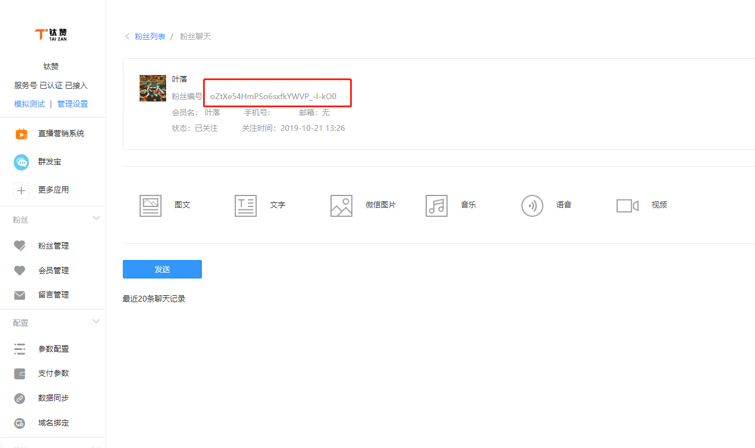755x448 pixels.
Task: Click the 最近20条聊天记录 label
Action: pos(154,299)
